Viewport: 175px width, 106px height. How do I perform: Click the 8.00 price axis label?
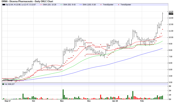click(171, 50)
